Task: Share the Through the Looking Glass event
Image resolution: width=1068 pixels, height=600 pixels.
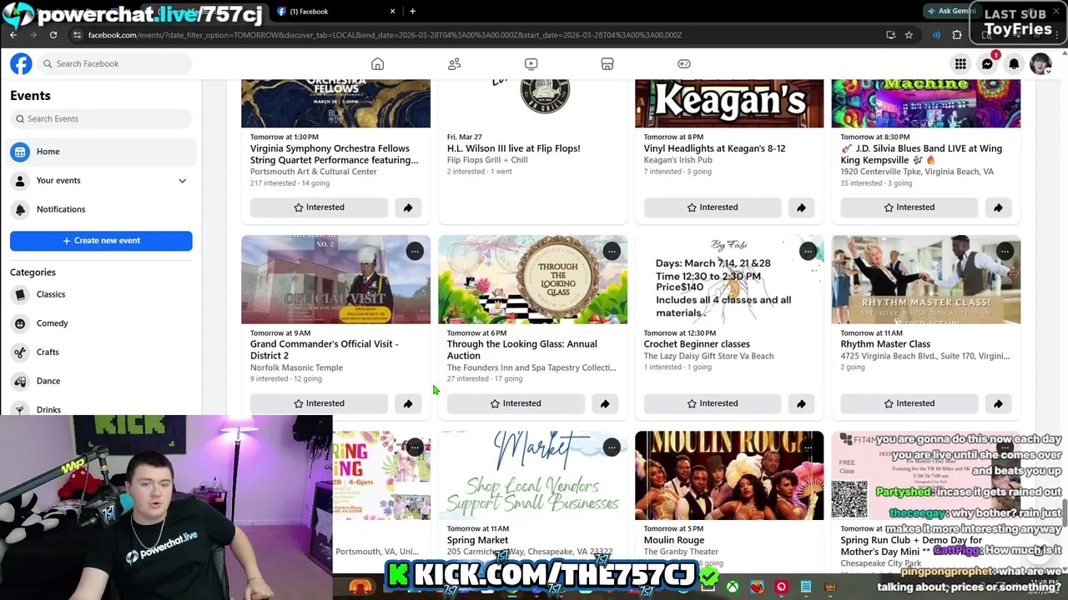Action: coord(605,403)
